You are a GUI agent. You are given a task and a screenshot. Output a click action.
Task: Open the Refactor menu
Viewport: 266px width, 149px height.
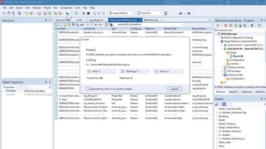tap(37, 8)
